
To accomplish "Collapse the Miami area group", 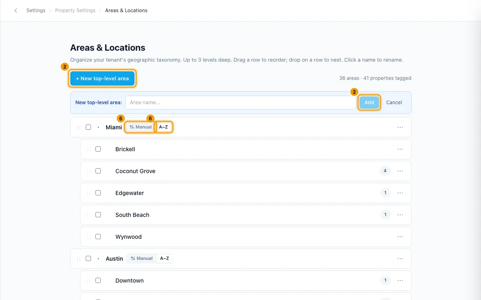I will [x=98, y=127].
